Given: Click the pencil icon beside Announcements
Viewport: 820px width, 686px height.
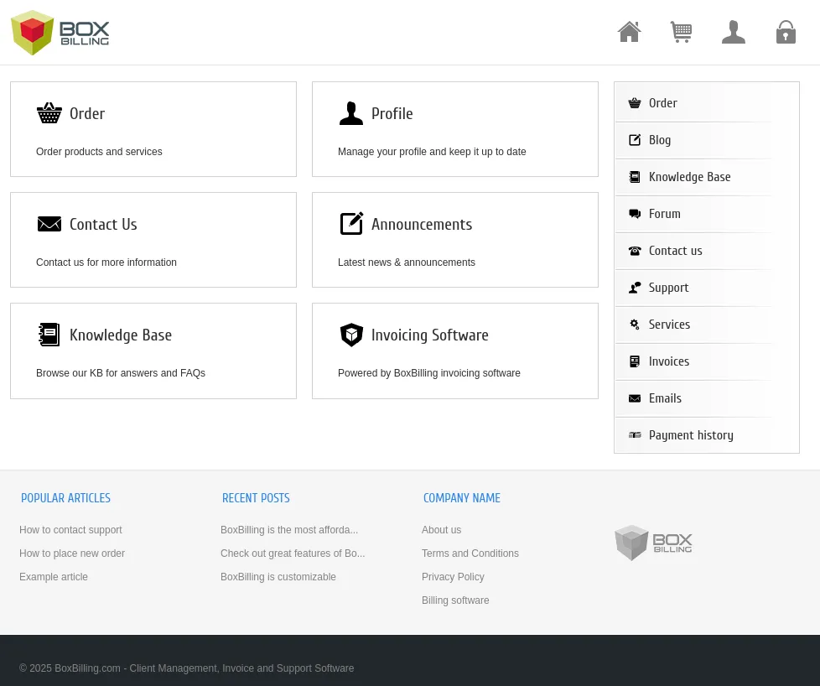Looking at the screenshot, I should click(351, 224).
